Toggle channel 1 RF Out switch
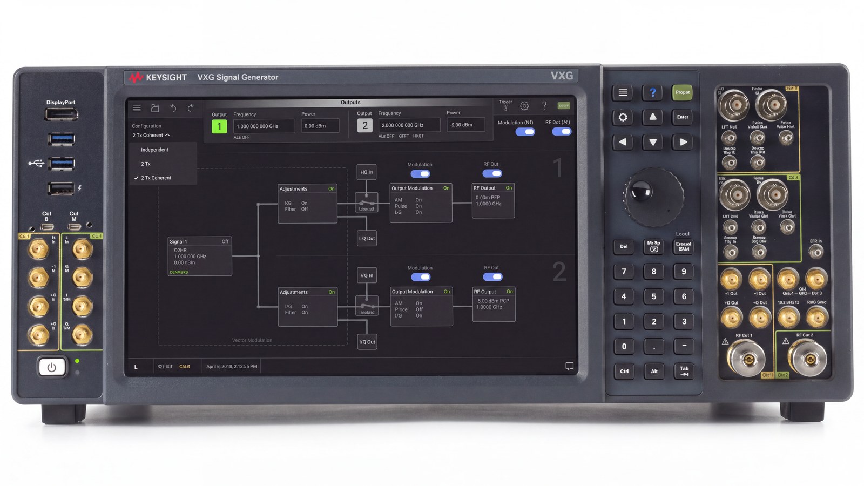 [492, 173]
